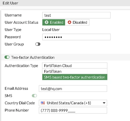This screenshot has height=121, width=130.
Task: Click the red down-arrow Disabled icon
Action: (x=70, y=22)
